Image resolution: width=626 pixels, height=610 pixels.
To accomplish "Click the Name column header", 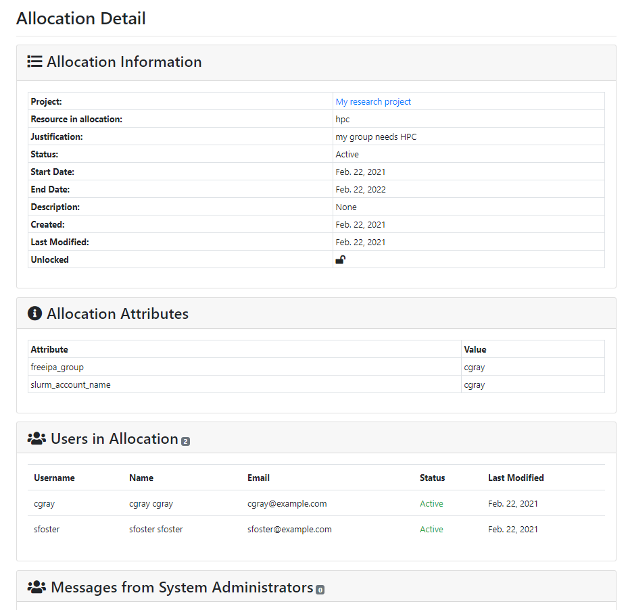I will (x=141, y=478).
